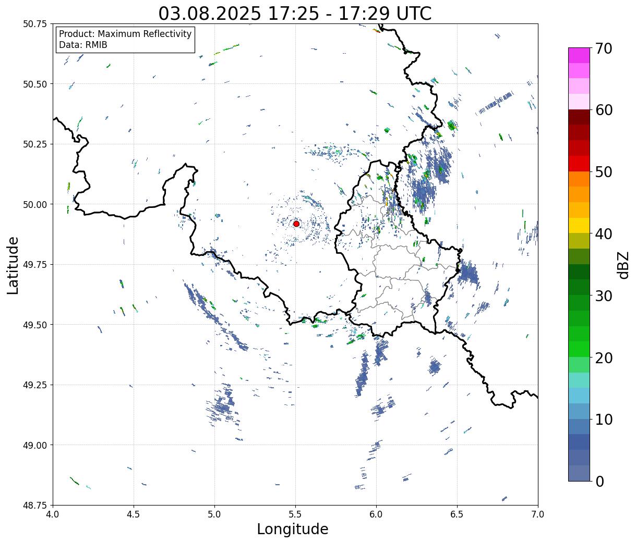Click the latitude tick label 49.75

pyautogui.click(x=34, y=265)
